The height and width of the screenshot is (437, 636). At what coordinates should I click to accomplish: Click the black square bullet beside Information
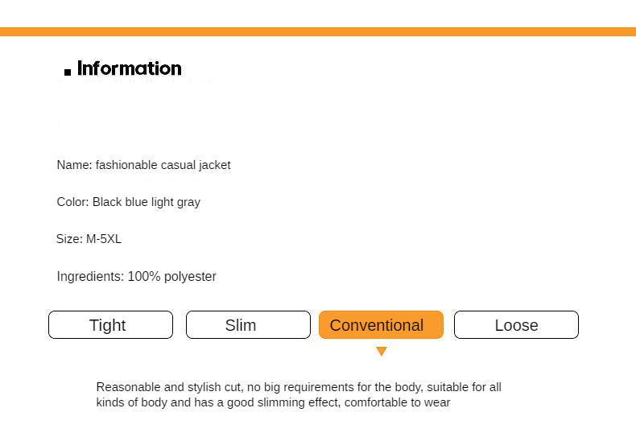(x=68, y=72)
